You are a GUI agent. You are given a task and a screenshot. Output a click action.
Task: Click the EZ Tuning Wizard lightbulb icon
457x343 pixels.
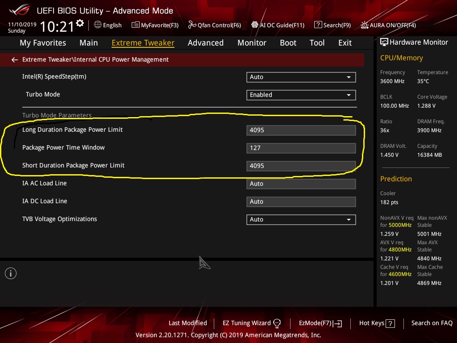click(277, 323)
